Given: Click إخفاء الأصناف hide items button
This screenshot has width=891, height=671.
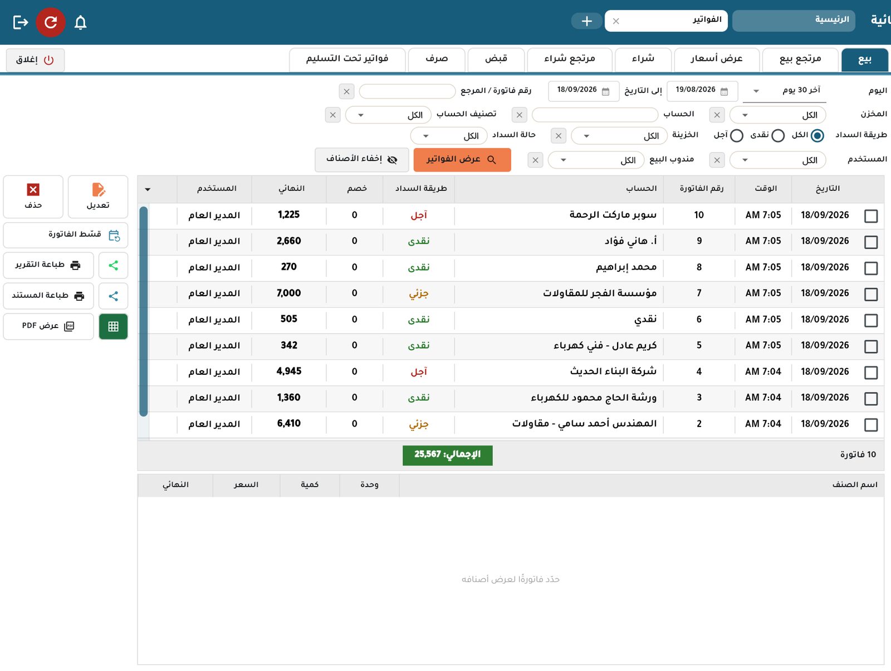Looking at the screenshot, I should [361, 159].
